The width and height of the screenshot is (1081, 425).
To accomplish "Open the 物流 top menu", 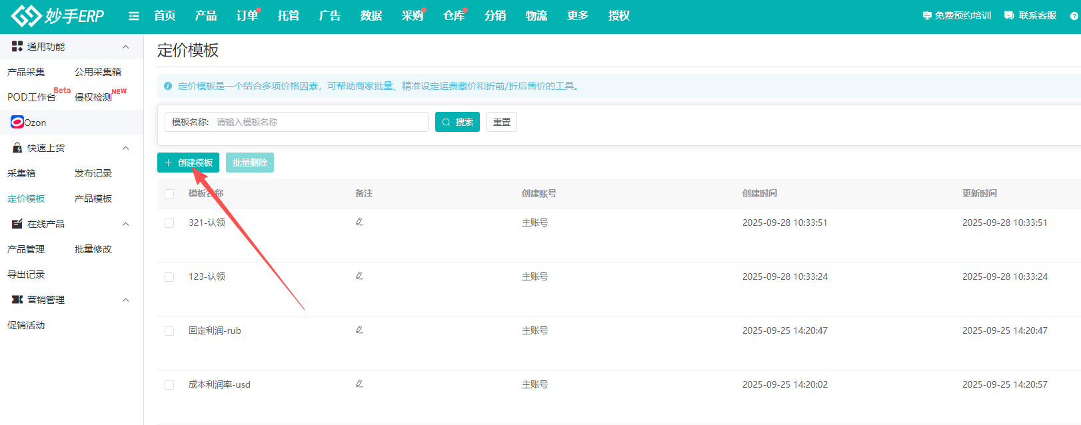I will tap(536, 16).
